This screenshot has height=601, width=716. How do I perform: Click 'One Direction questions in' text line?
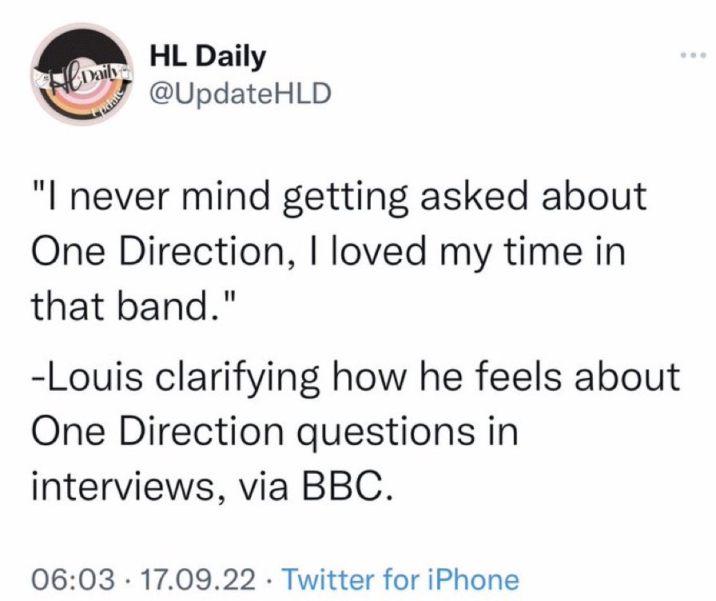[x=275, y=432]
